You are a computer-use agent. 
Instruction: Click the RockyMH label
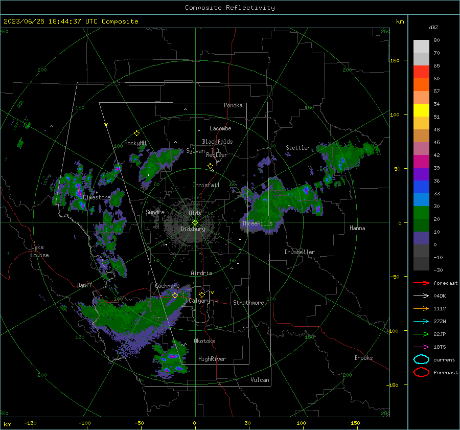(x=135, y=143)
